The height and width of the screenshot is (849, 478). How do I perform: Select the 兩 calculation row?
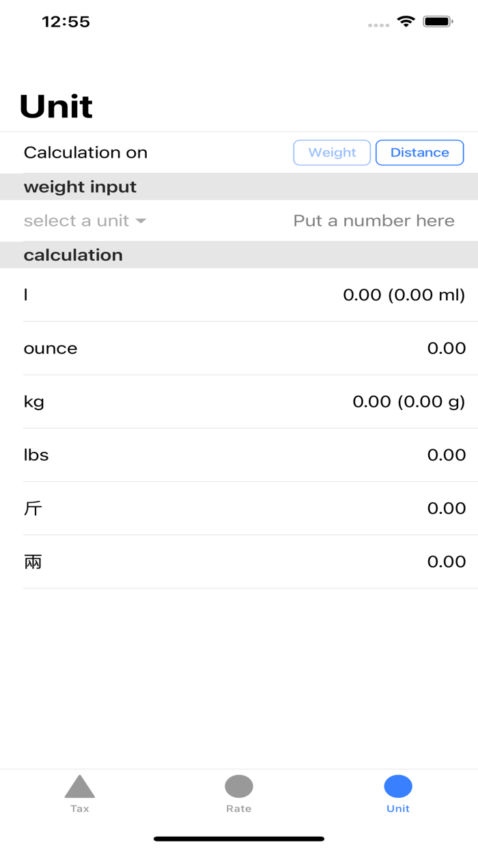coord(239,562)
